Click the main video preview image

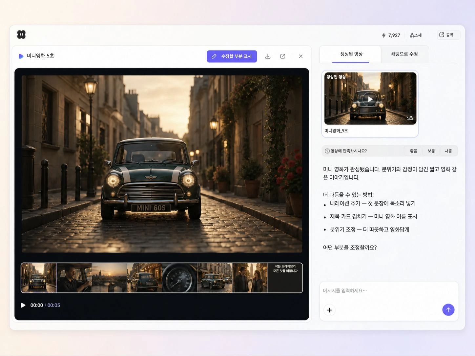pos(162,164)
